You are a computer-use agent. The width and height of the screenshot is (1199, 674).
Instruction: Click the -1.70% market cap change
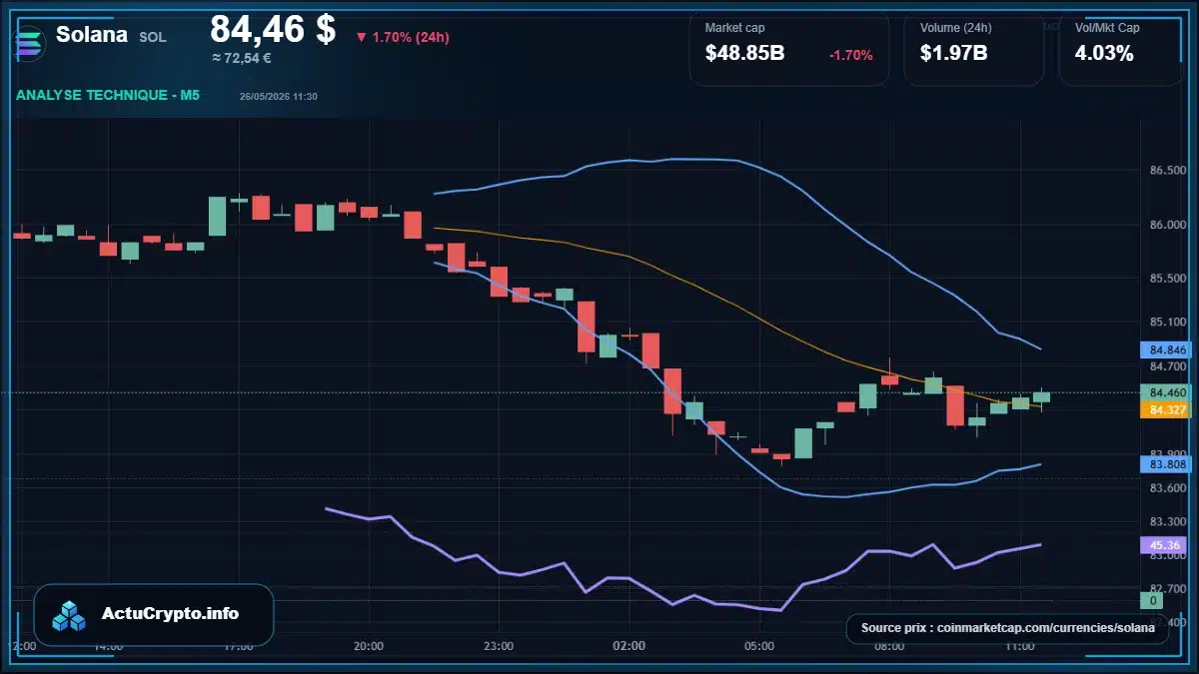851,55
